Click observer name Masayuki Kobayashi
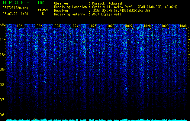 [x=108, y=3]
